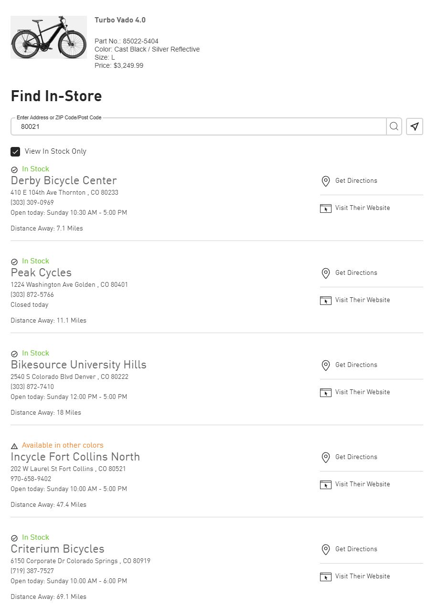Click the Turbo Vado 4.0 bike thumbnail
This screenshot has width=428, height=607.
(x=49, y=37)
